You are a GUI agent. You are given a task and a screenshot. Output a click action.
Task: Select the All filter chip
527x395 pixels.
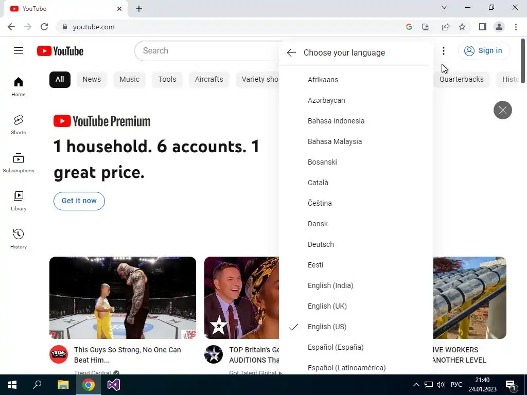(x=60, y=79)
